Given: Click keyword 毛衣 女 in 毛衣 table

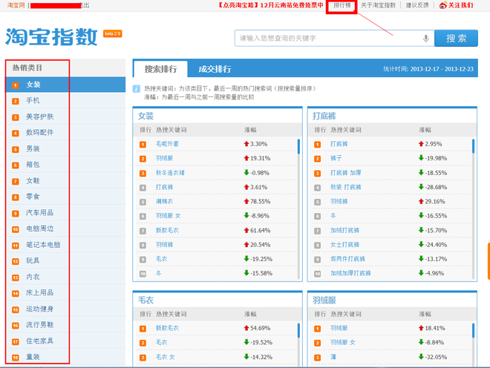Looking at the screenshot, I should coord(166,357).
